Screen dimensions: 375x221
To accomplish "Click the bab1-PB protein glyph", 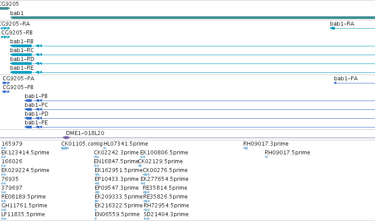I will click(x=28, y=101).
